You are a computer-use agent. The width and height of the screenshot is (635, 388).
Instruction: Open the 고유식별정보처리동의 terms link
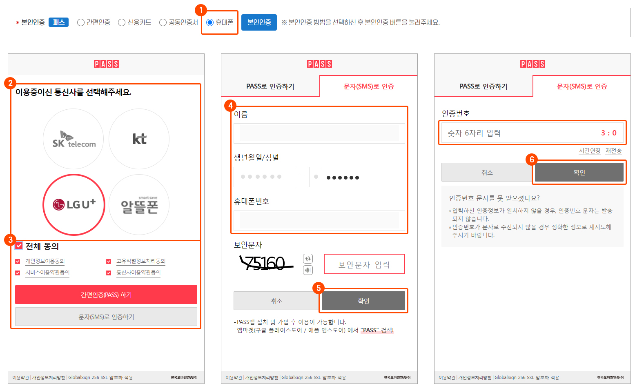[x=141, y=261]
